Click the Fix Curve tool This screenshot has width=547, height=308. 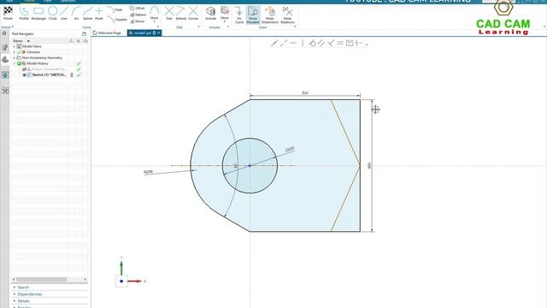pyautogui.click(x=239, y=15)
